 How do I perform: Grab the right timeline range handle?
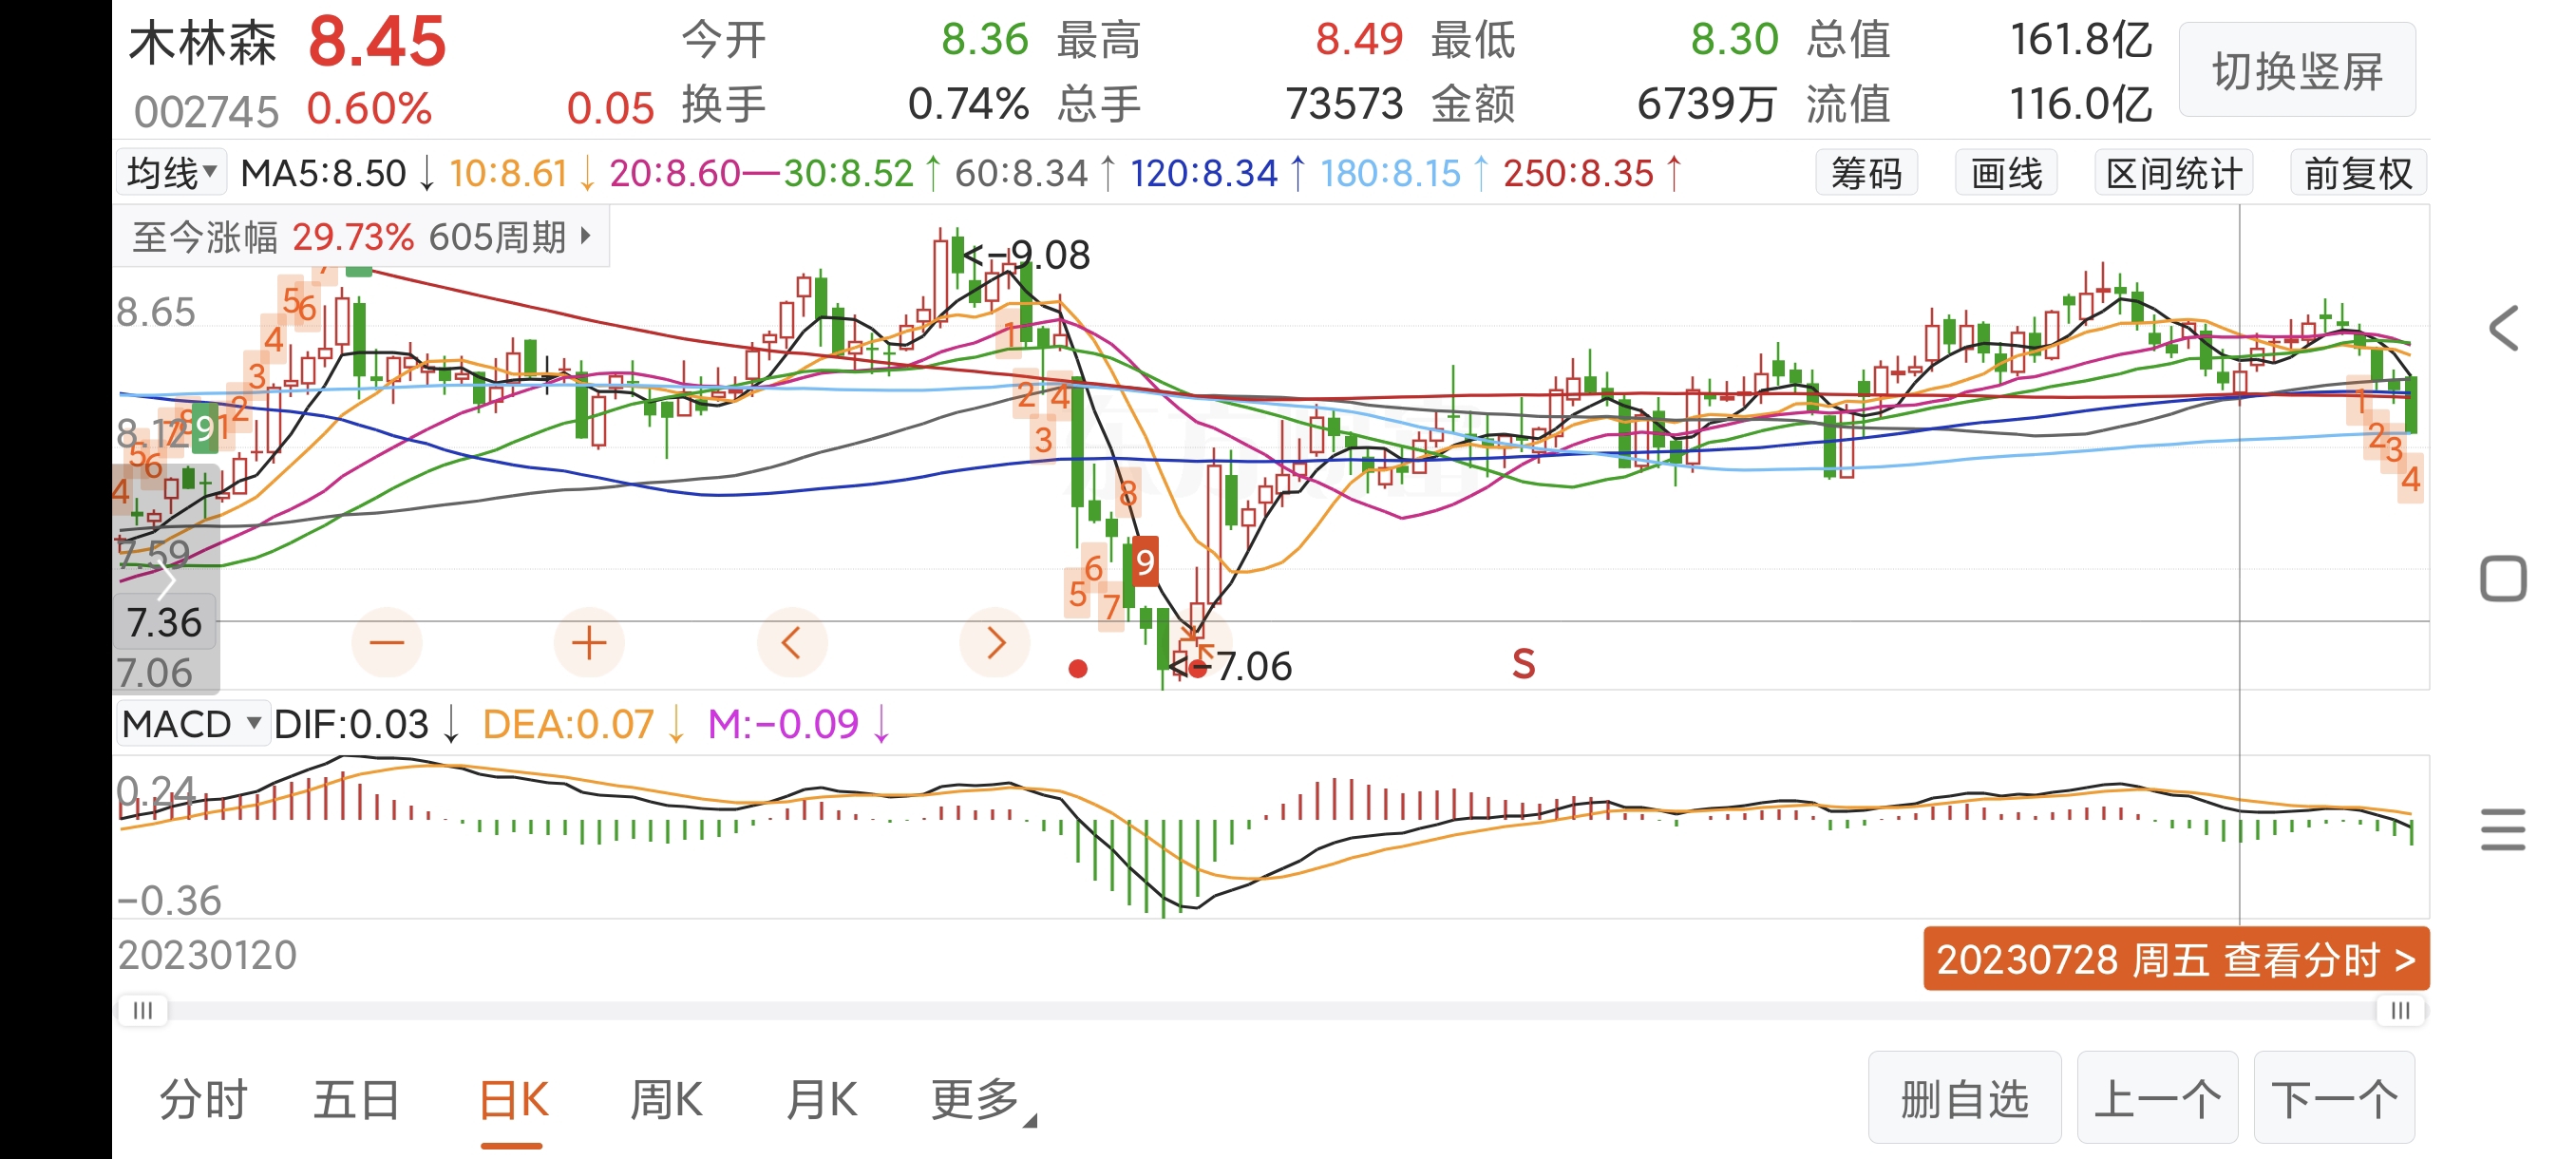[2400, 1011]
